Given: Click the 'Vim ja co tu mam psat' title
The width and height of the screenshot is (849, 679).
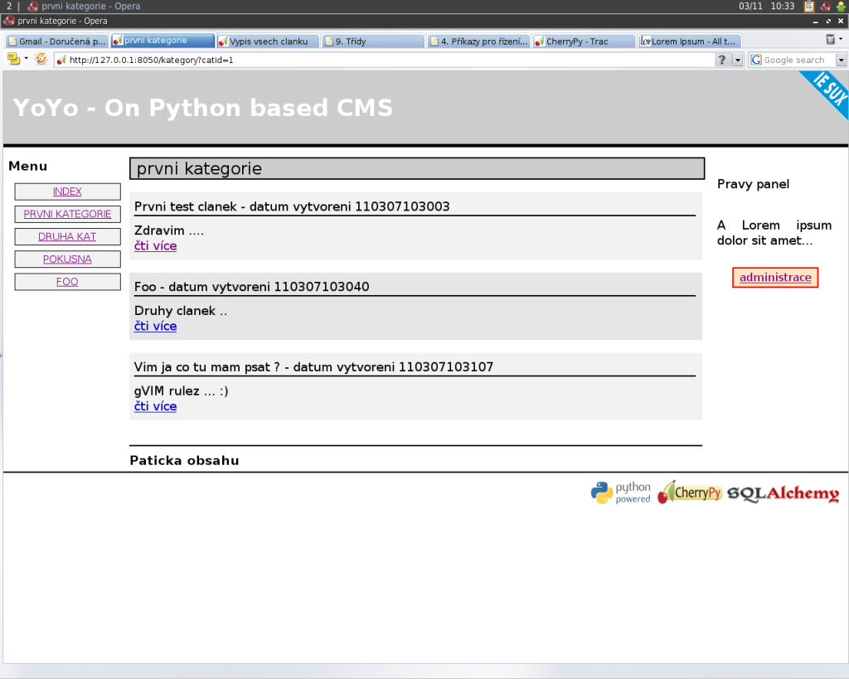Looking at the screenshot, I should [x=313, y=366].
